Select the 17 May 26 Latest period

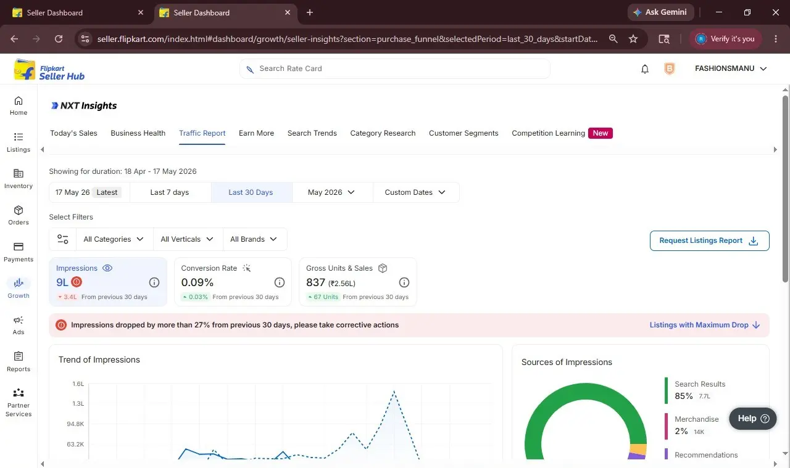(x=89, y=192)
